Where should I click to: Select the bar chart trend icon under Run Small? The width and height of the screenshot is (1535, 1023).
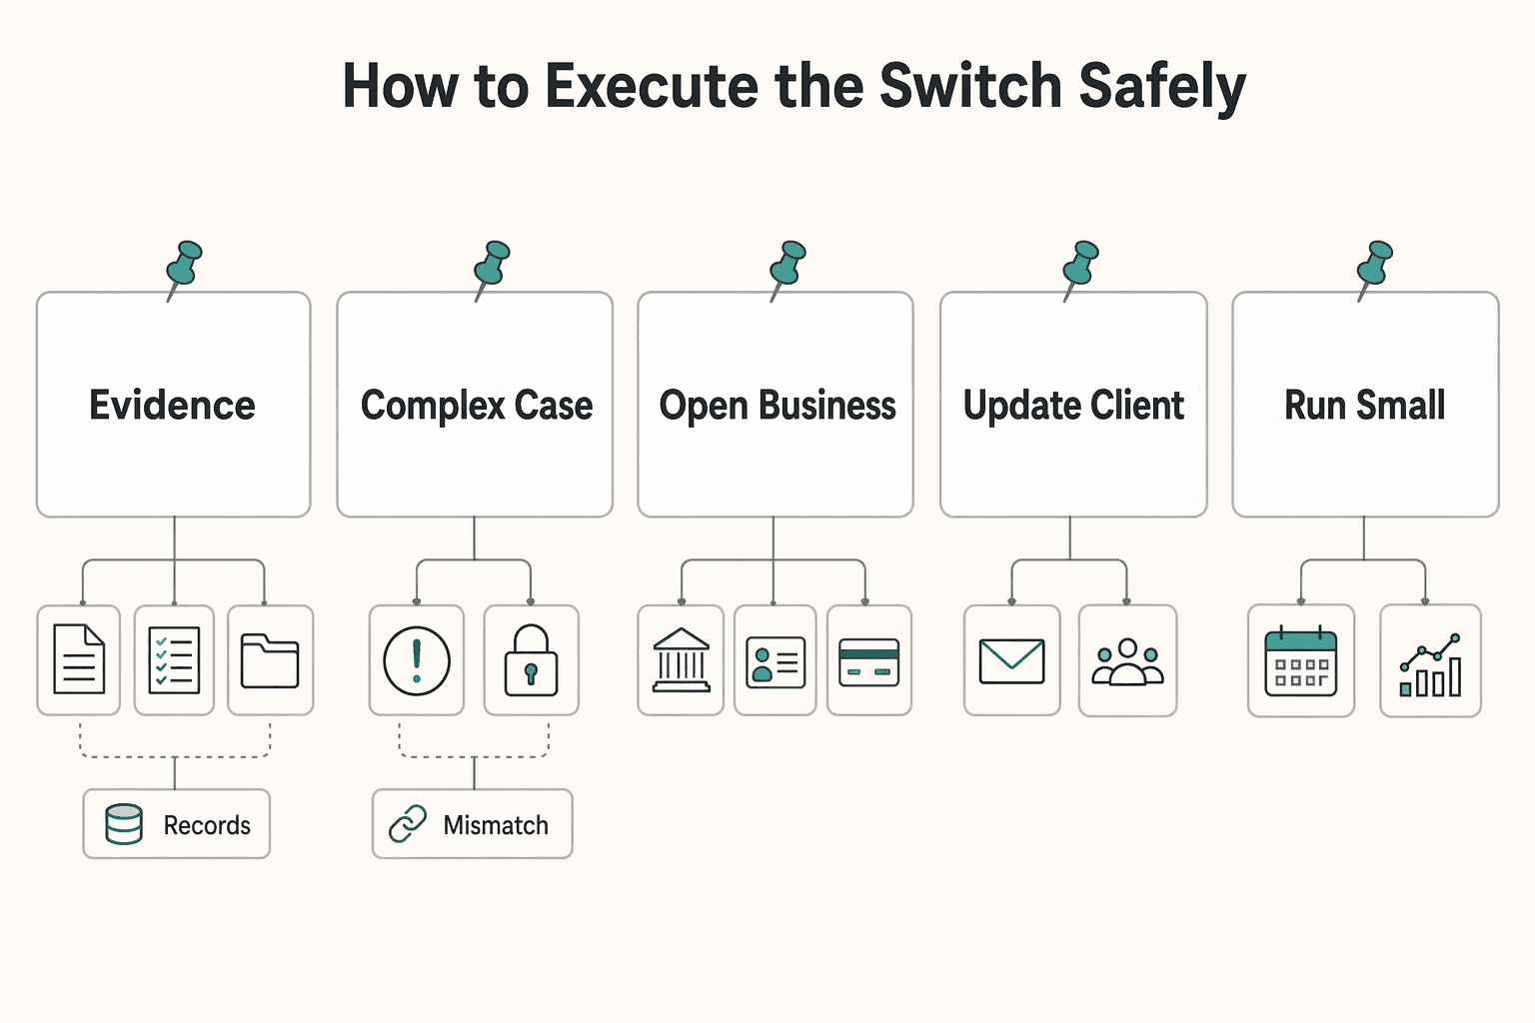pos(1430,664)
